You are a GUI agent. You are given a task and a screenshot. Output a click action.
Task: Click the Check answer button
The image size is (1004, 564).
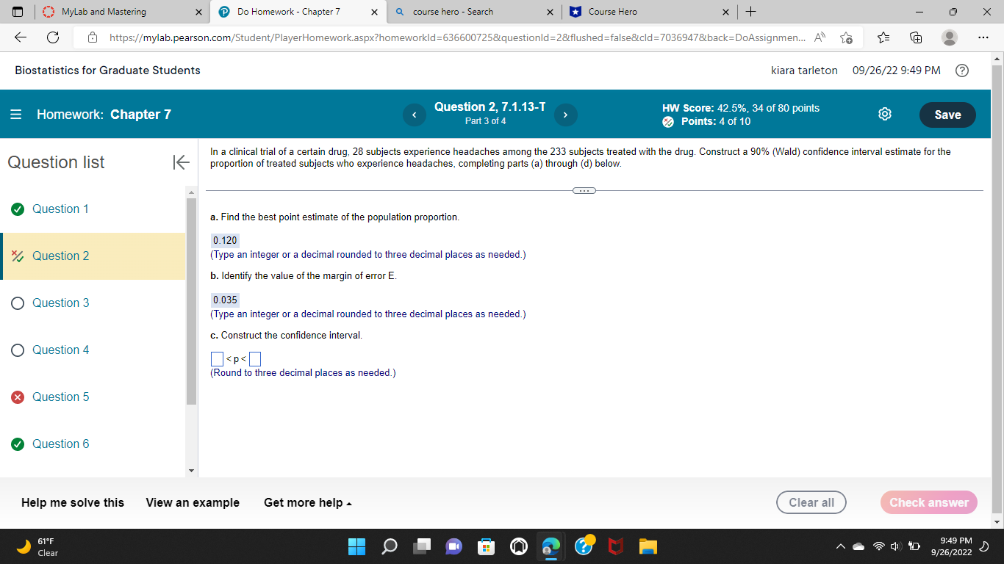[x=929, y=503]
